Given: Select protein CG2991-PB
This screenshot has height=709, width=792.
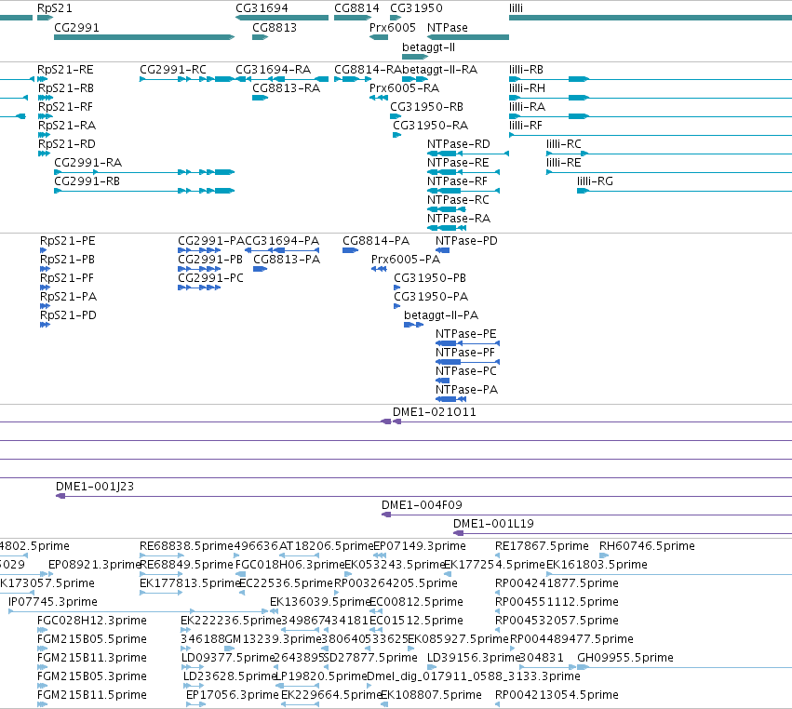Looking at the screenshot, I should click(210, 260).
